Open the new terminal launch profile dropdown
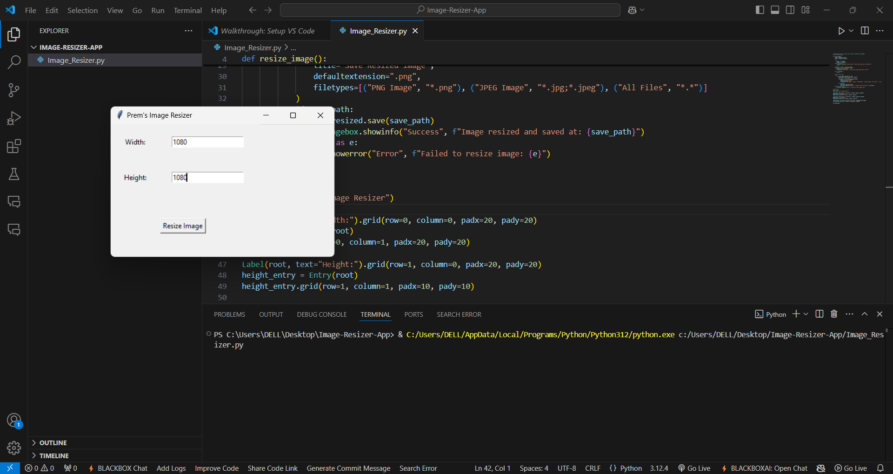Viewport: 893px width, 474px height. click(806, 314)
